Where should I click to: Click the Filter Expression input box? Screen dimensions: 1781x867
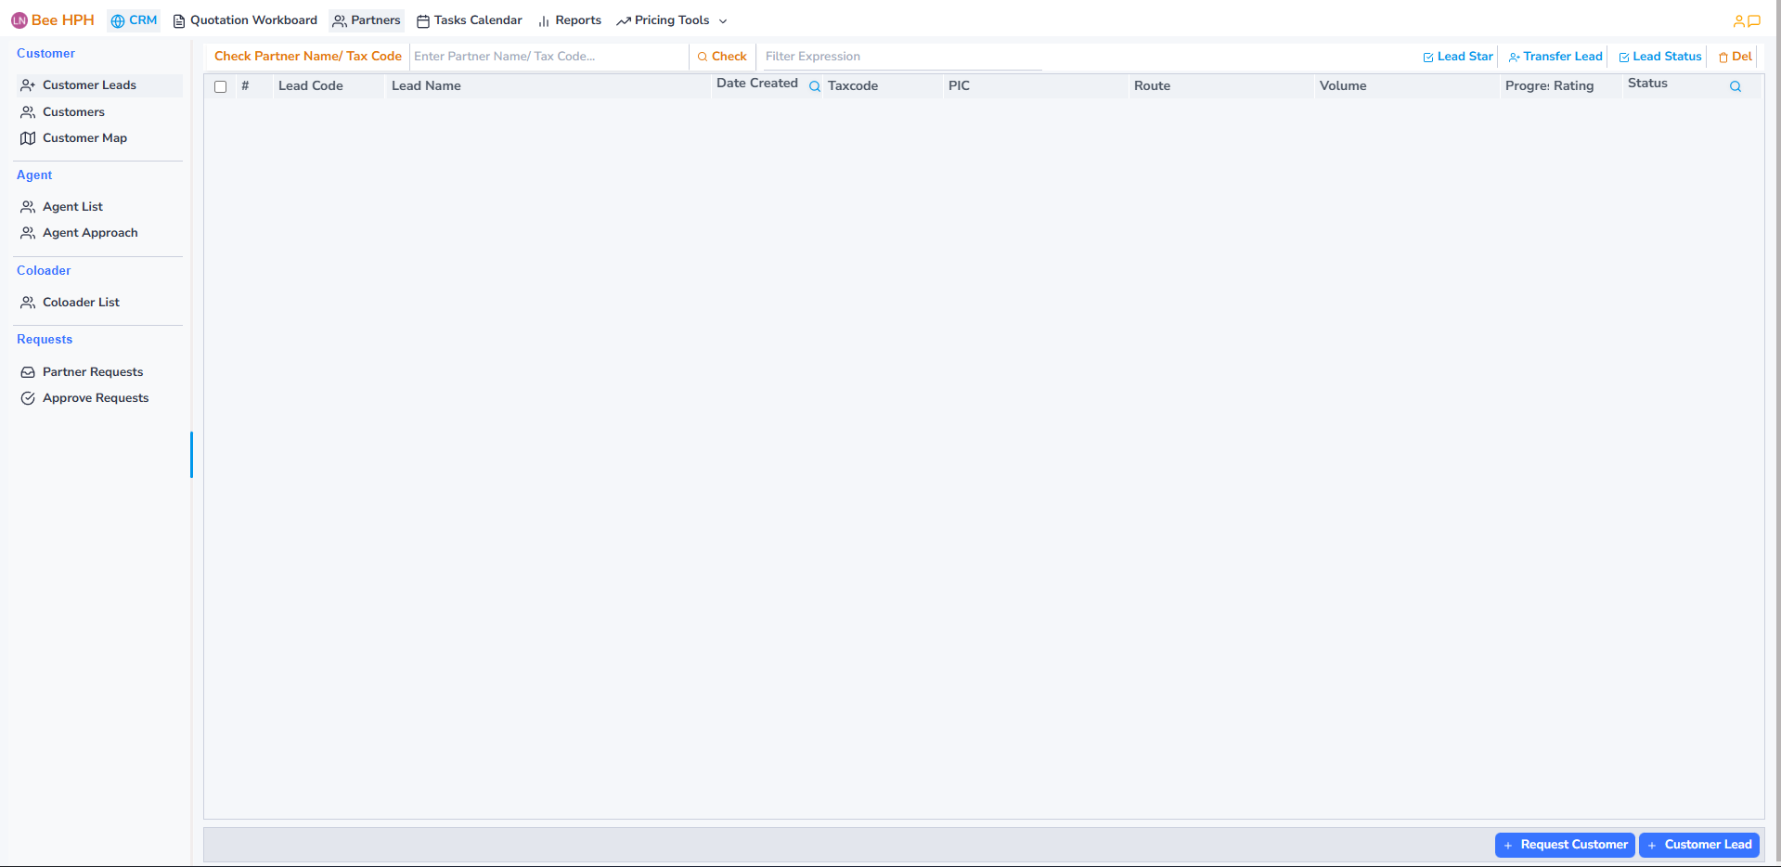click(x=900, y=57)
